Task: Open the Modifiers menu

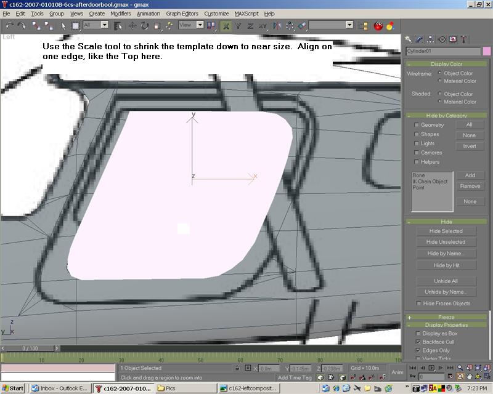Action: pyautogui.click(x=120, y=14)
